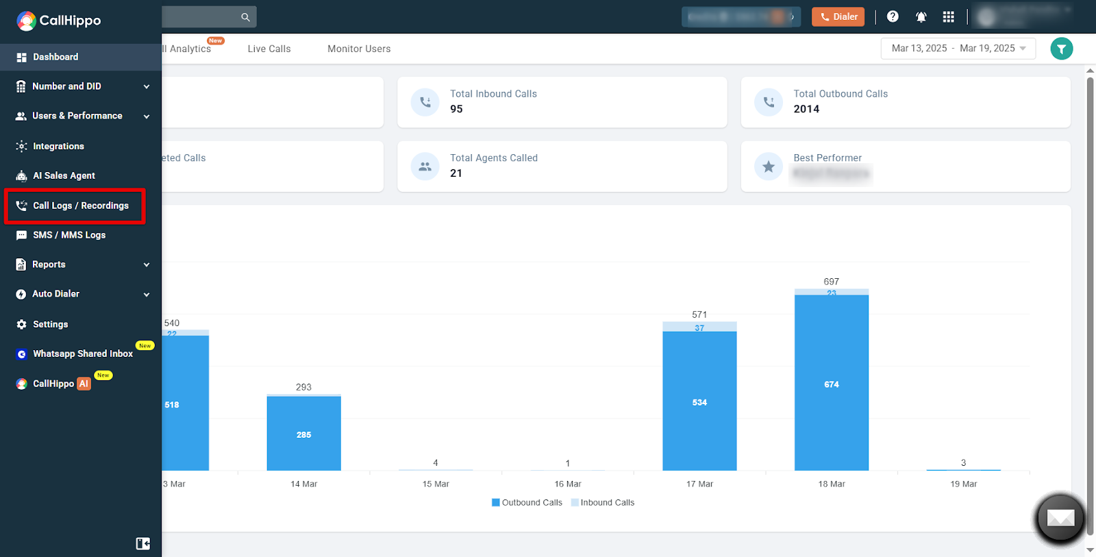This screenshot has width=1096, height=557.
Task: Switch to the Monitor Users tab
Action: pos(359,49)
